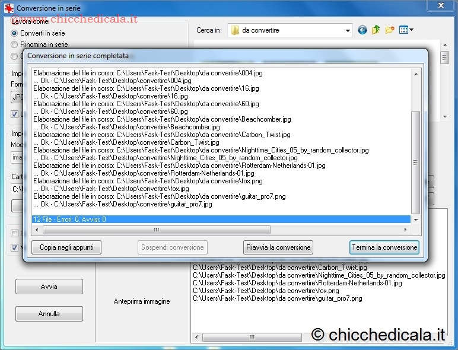Open the view menu icon
This screenshot has width=458, height=350.
pyautogui.click(x=406, y=30)
